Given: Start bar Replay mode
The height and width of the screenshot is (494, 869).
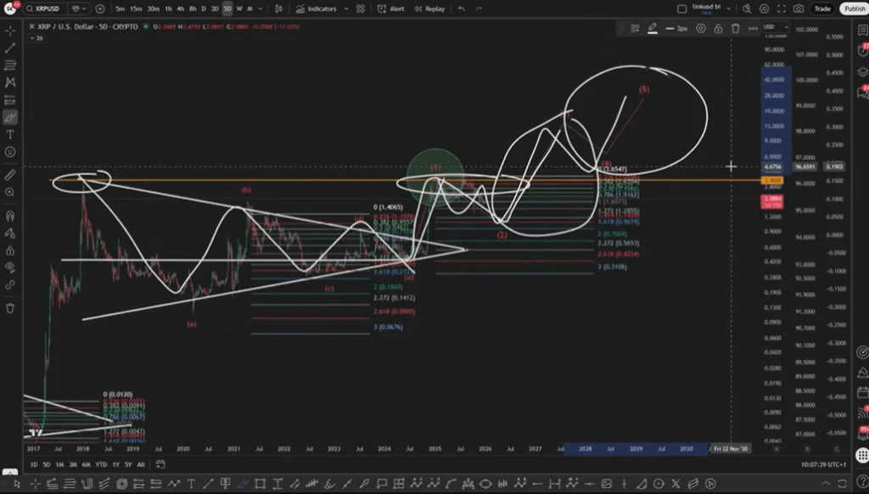Looking at the screenshot, I should (x=429, y=8).
